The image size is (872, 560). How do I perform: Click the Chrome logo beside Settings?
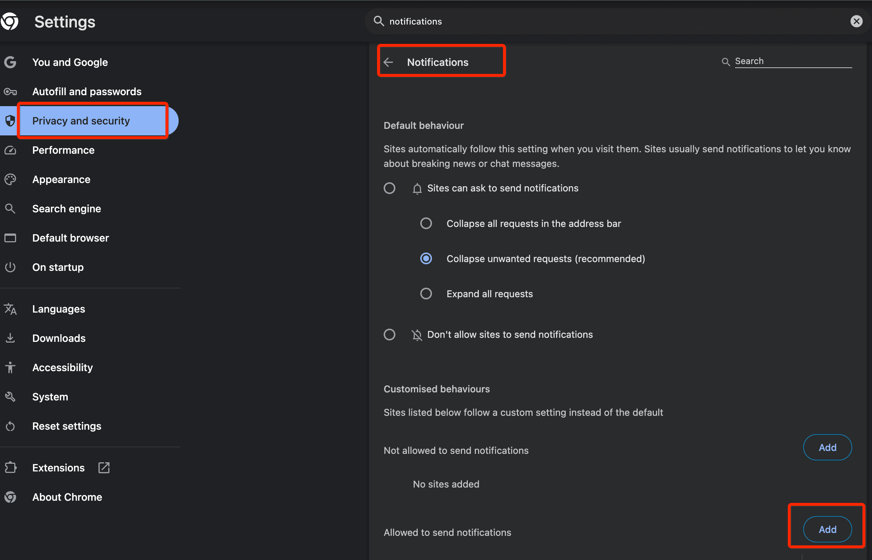(x=10, y=22)
